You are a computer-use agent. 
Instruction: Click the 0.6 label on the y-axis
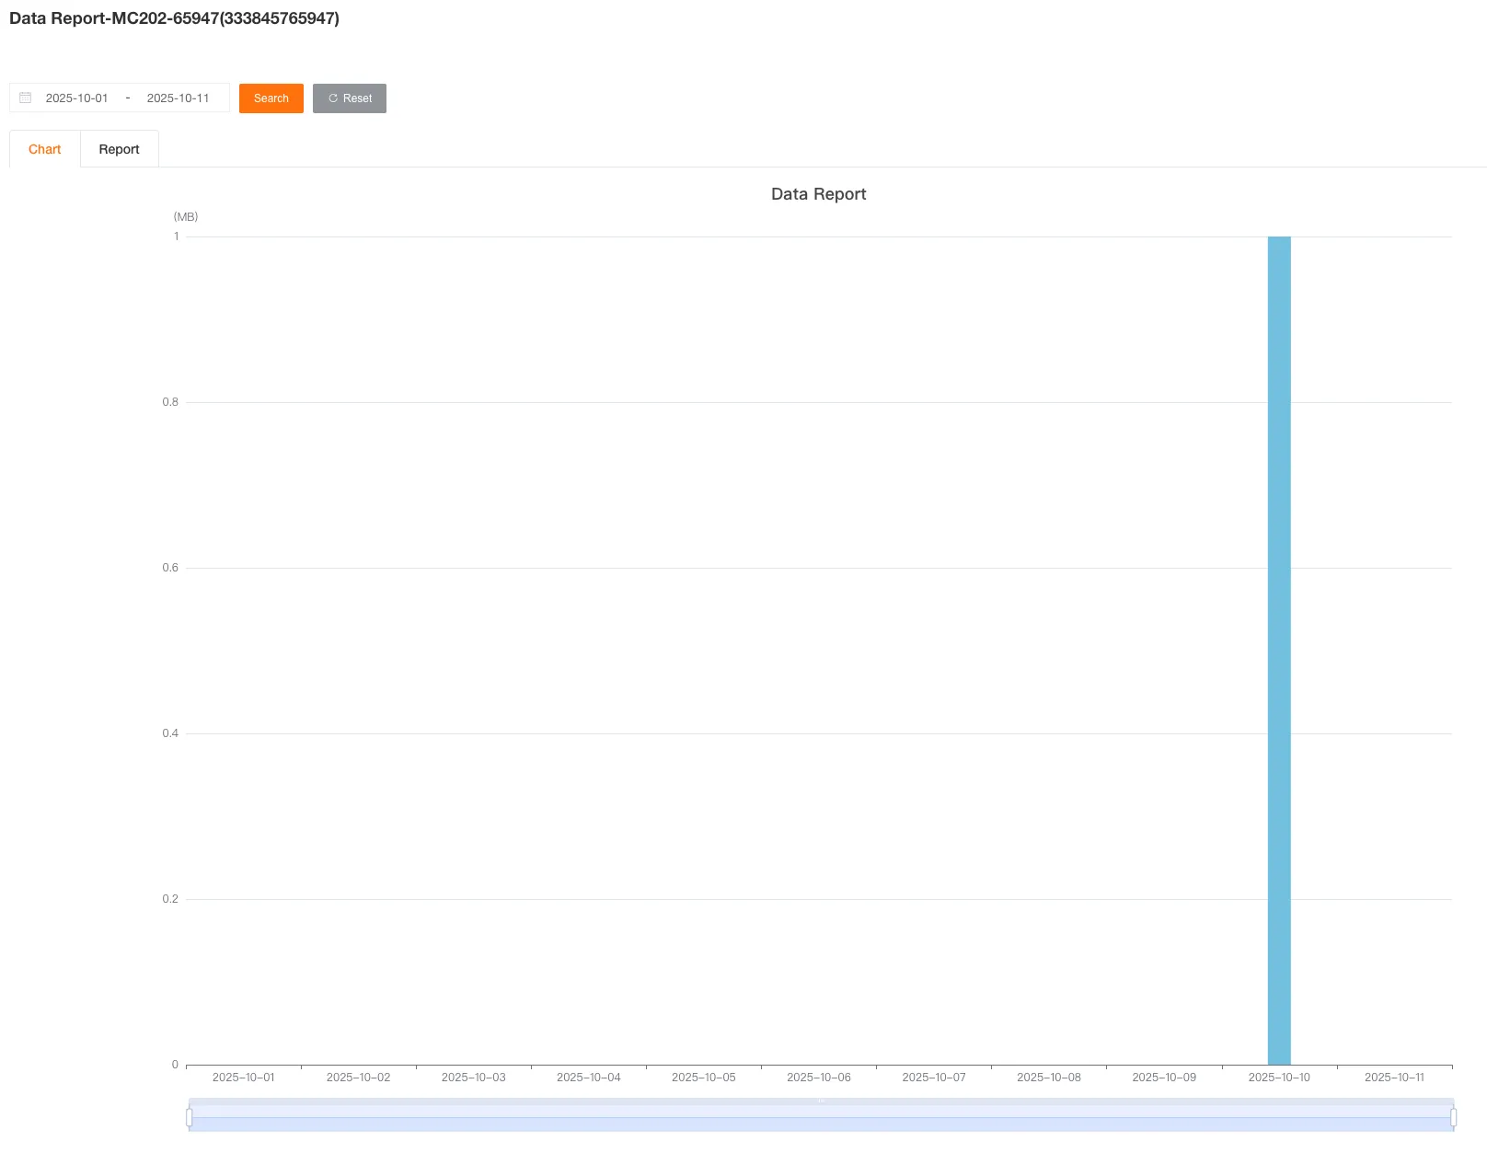pyautogui.click(x=168, y=567)
